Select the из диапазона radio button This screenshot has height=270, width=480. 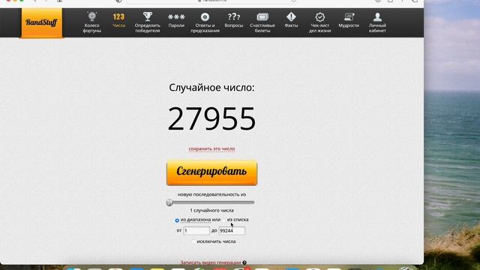tap(177, 220)
